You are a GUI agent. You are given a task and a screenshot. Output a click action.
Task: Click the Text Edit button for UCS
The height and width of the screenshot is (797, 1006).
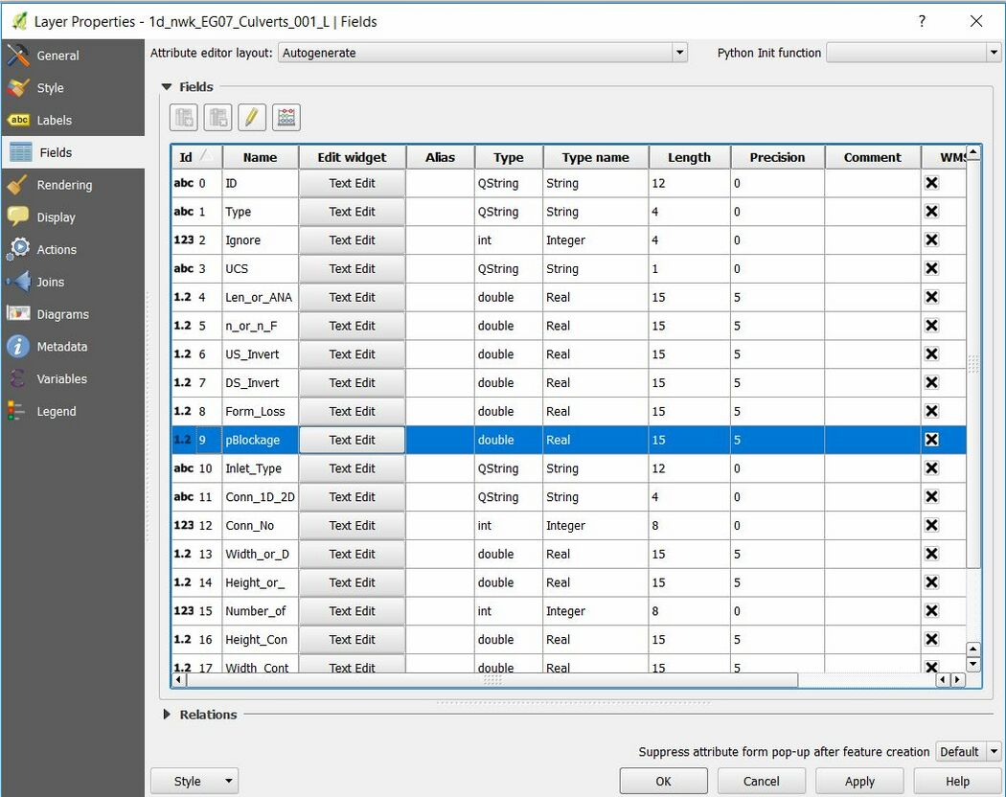(x=352, y=268)
